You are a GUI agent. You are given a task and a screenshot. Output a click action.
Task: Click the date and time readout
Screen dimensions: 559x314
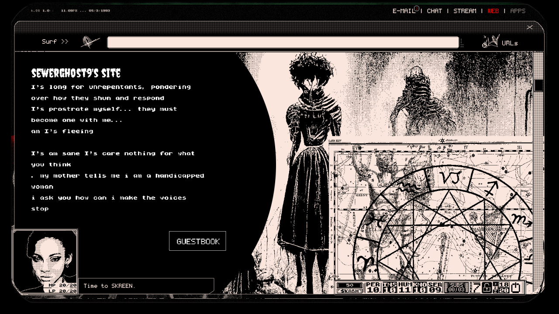[86, 10]
